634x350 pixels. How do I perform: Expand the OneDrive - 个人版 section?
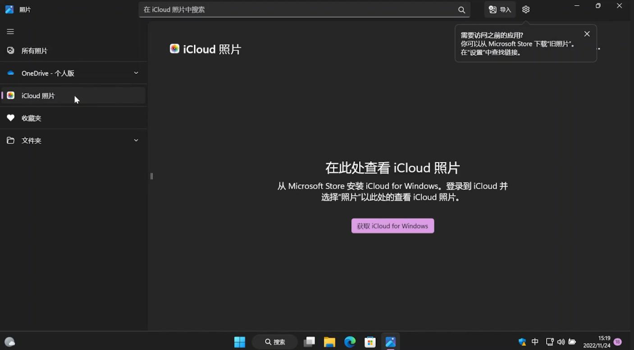pyautogui.click(x=136, y=73)
